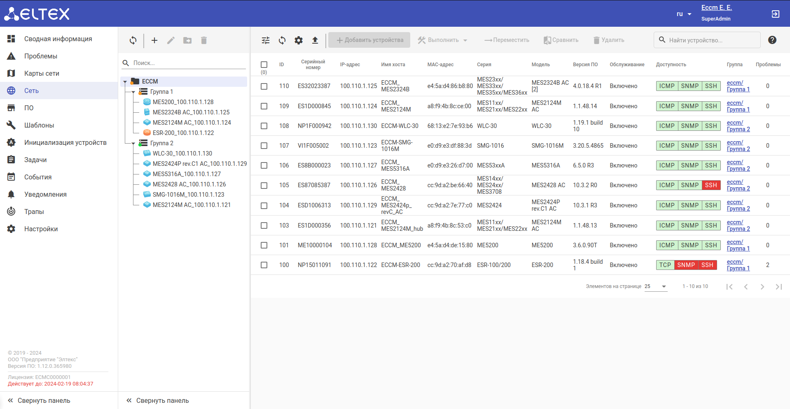The height and width of the screenshot is (409, 790).
Task: Click the Добавить устройства button
Action: [x=369, y=40]
